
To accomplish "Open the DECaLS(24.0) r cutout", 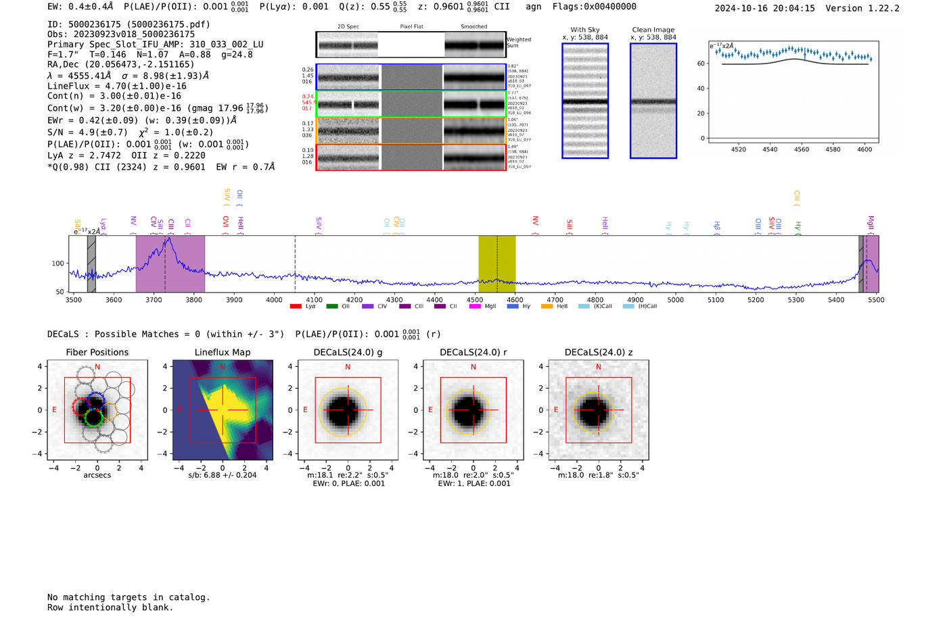I will 473,410.
